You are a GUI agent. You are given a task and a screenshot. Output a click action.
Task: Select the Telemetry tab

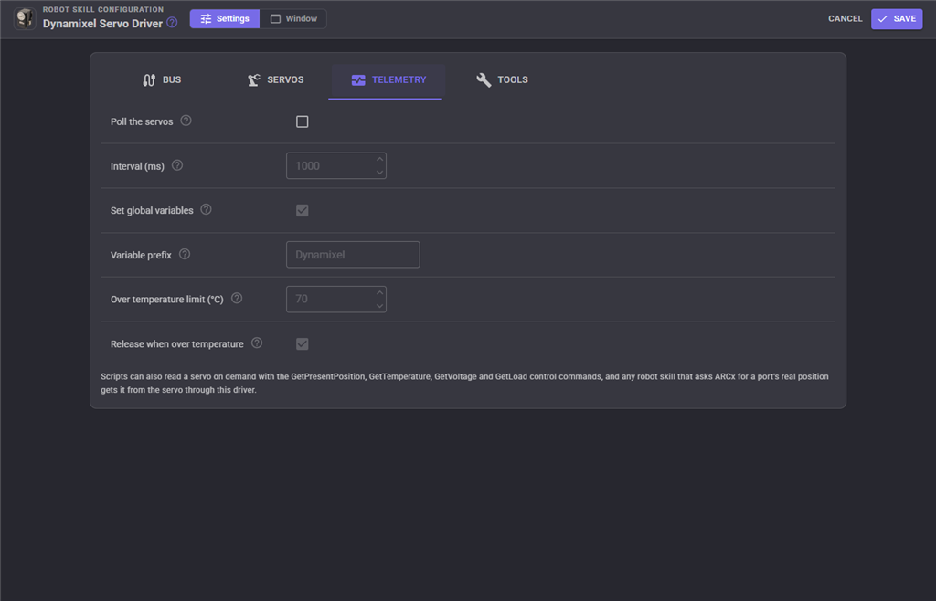click(x=388, y=79)
